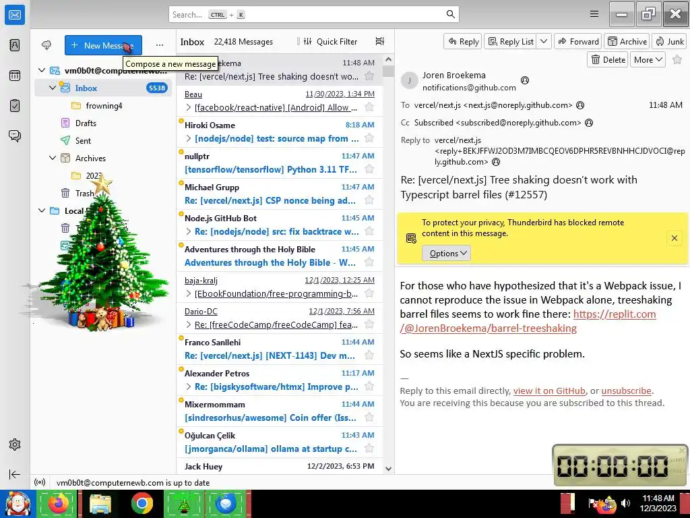Click the Forward button
The height and width of the screenshot is (518, 690).
tap(578, 41)
